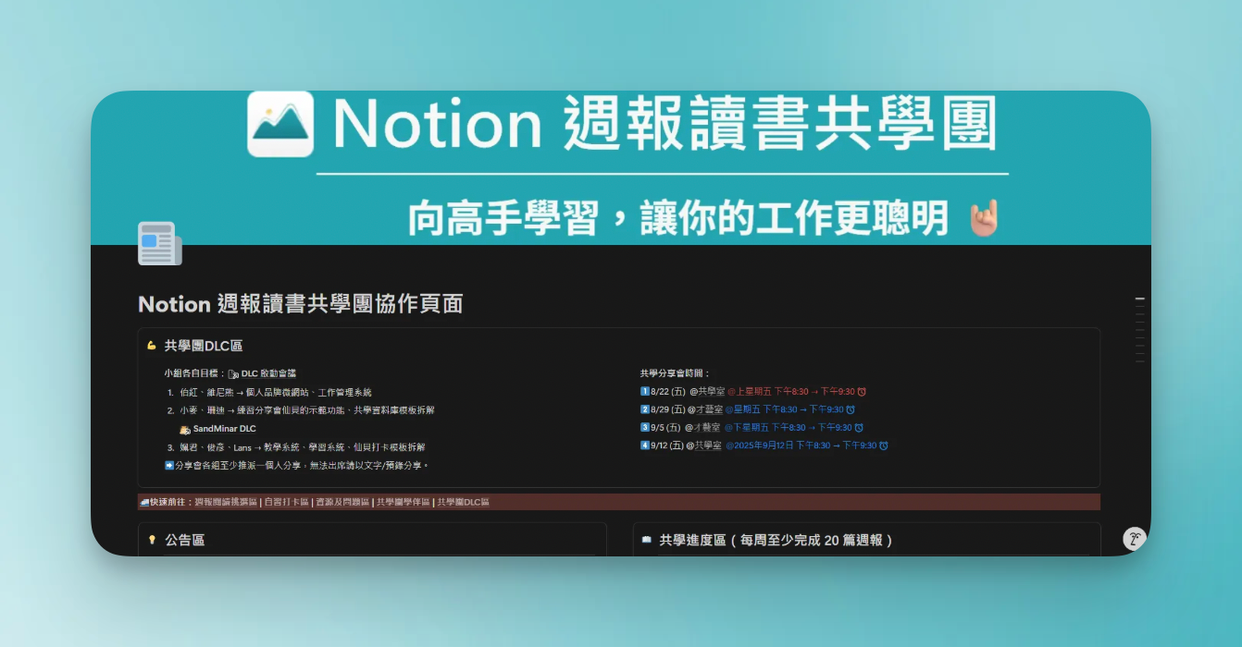This screenshot has height=647, width=1242.
Task: Click the flexed arm emoji beside 共學團DLC區
Action: (152, 346)
